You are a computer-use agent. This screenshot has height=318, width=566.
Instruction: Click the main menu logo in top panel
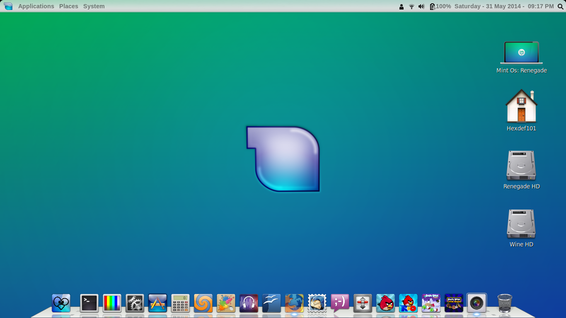(8, 6)
